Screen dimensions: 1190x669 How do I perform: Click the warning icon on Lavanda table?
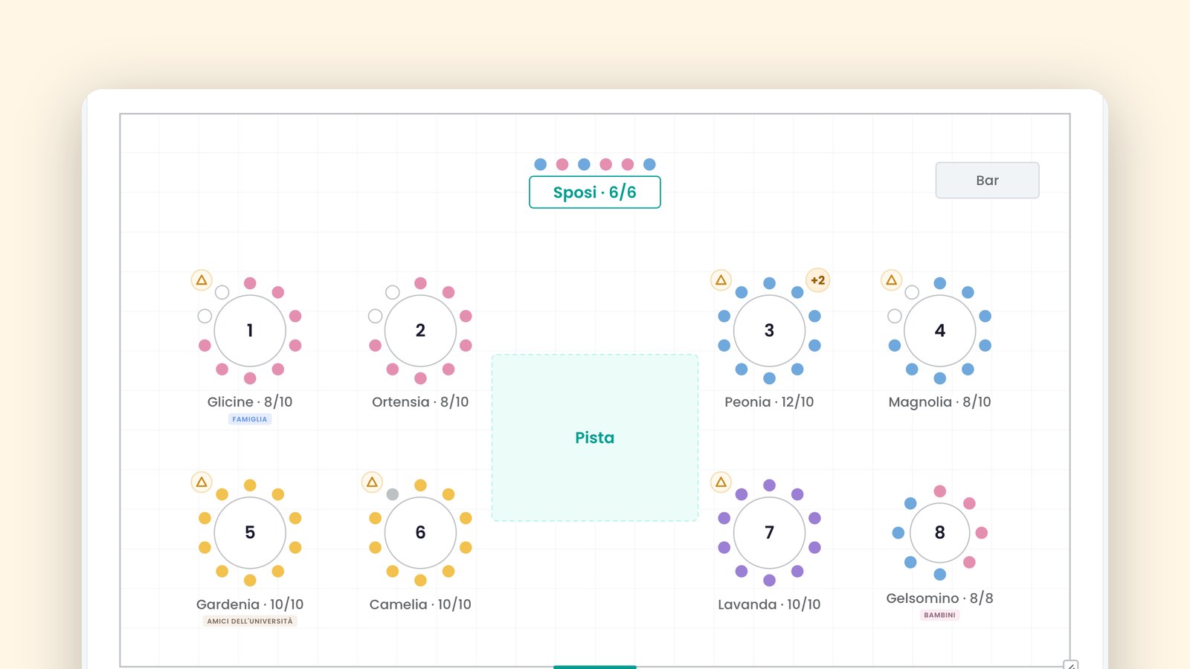click(721, 482)
